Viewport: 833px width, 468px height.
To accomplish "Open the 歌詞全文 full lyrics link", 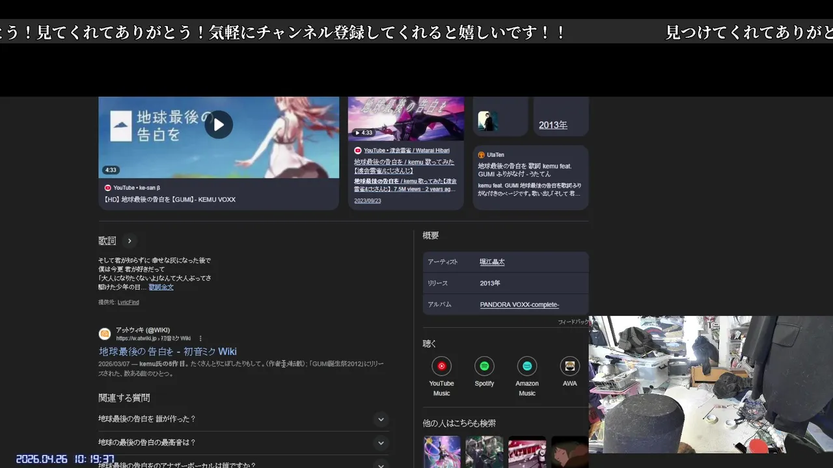I will pyautogui.click(x=161, y=287).
